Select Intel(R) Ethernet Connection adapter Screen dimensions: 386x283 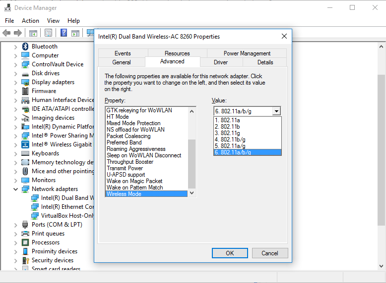(63, 207)
